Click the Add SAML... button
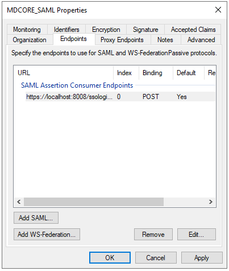 36,217
